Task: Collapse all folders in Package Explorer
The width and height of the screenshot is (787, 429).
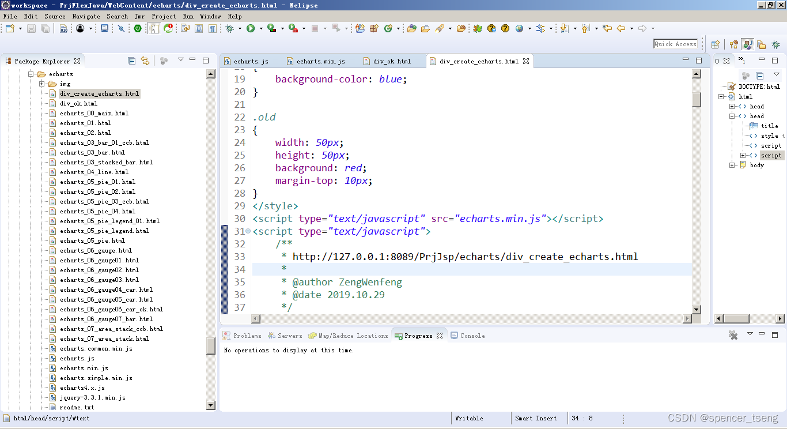Action: click(x=131, y=61)
